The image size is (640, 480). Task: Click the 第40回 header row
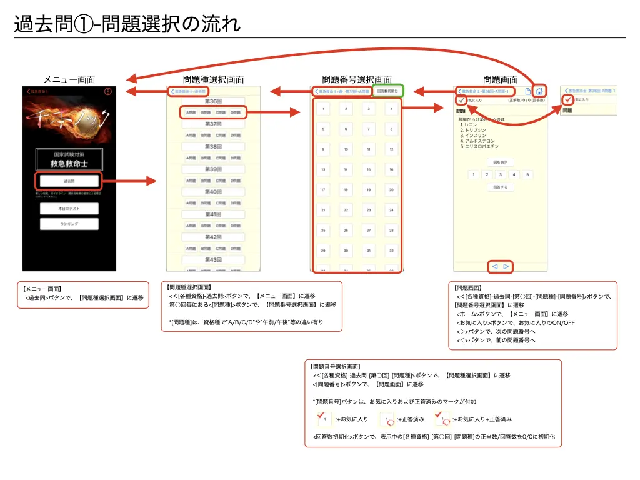pos(213,192)
